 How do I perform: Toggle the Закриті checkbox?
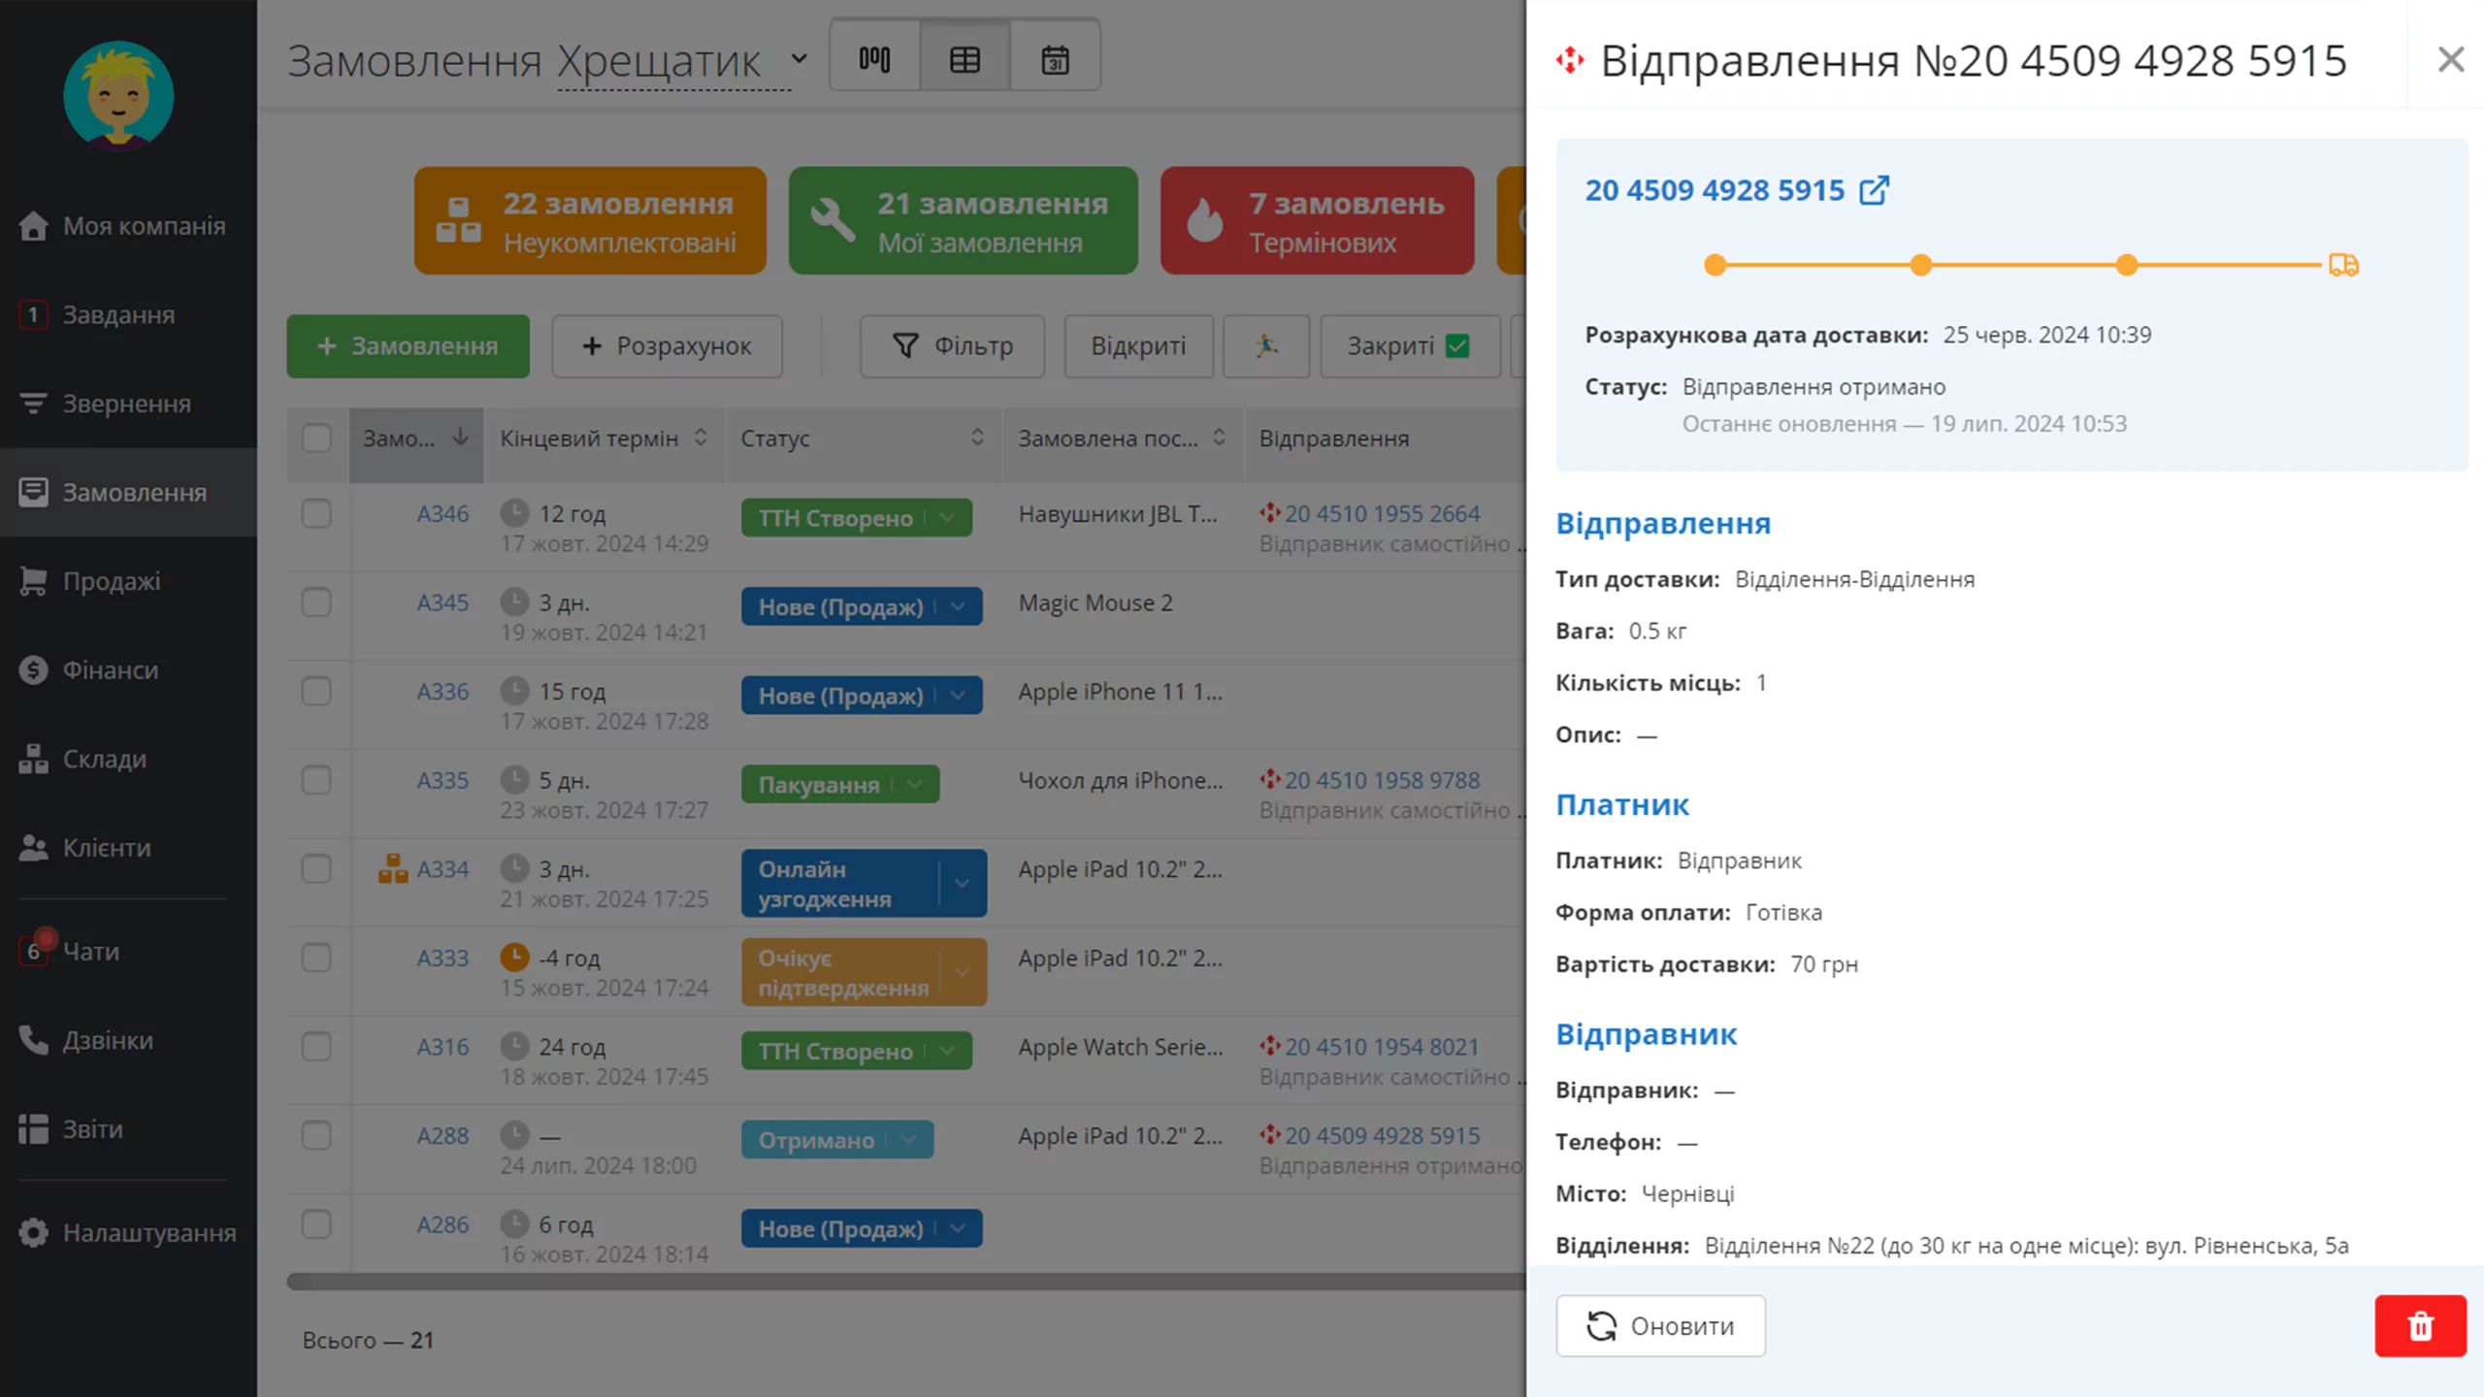click(x=1457, y=345)
